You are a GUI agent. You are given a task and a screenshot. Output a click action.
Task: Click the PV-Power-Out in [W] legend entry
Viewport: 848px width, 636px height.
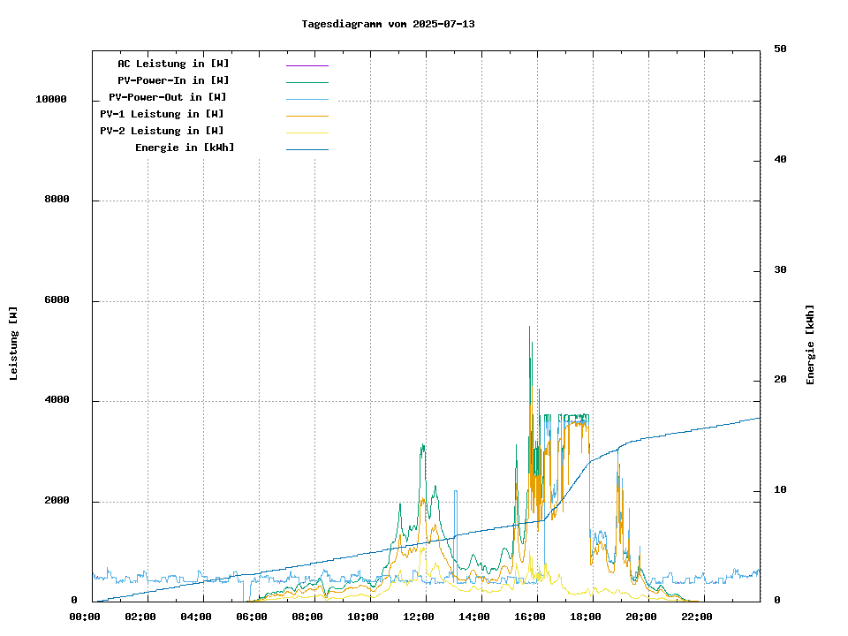[x=167, y=97]
